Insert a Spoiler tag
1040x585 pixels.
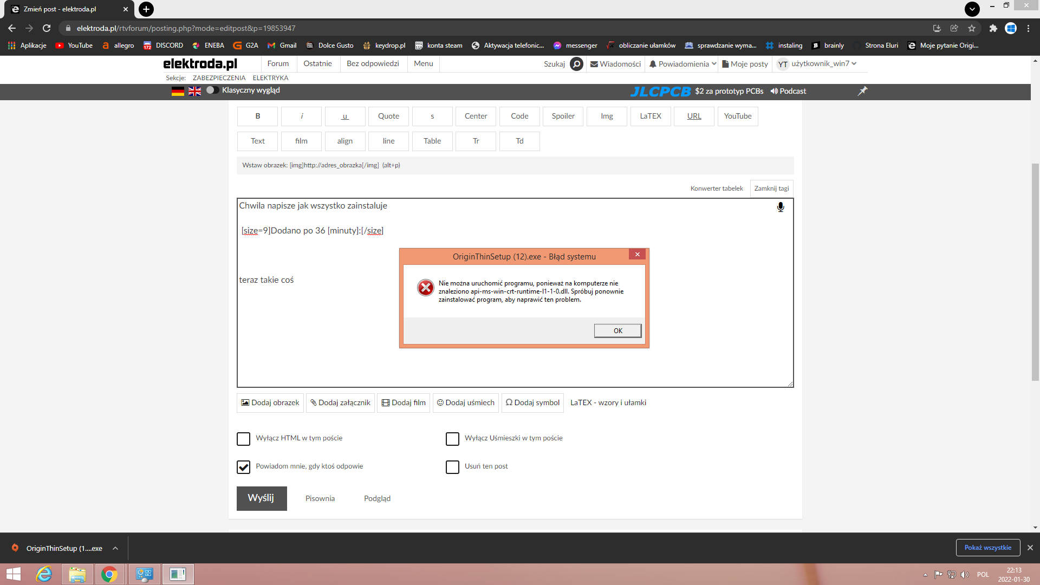[x=563, y=116]
